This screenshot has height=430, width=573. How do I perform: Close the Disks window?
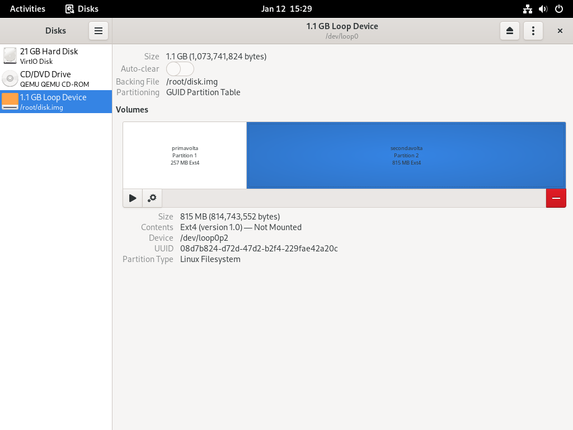tap(560, 31)
